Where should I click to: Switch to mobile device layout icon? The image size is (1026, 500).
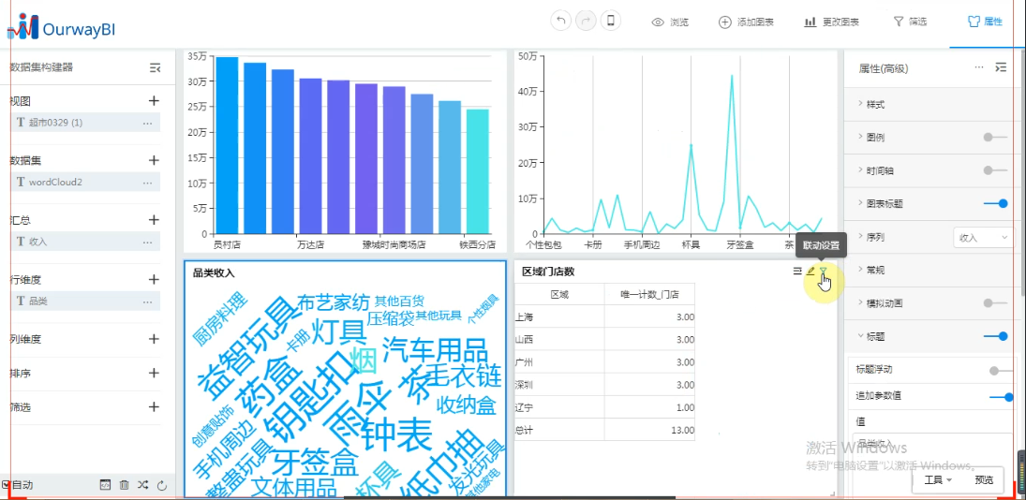[x=611, y=22]
